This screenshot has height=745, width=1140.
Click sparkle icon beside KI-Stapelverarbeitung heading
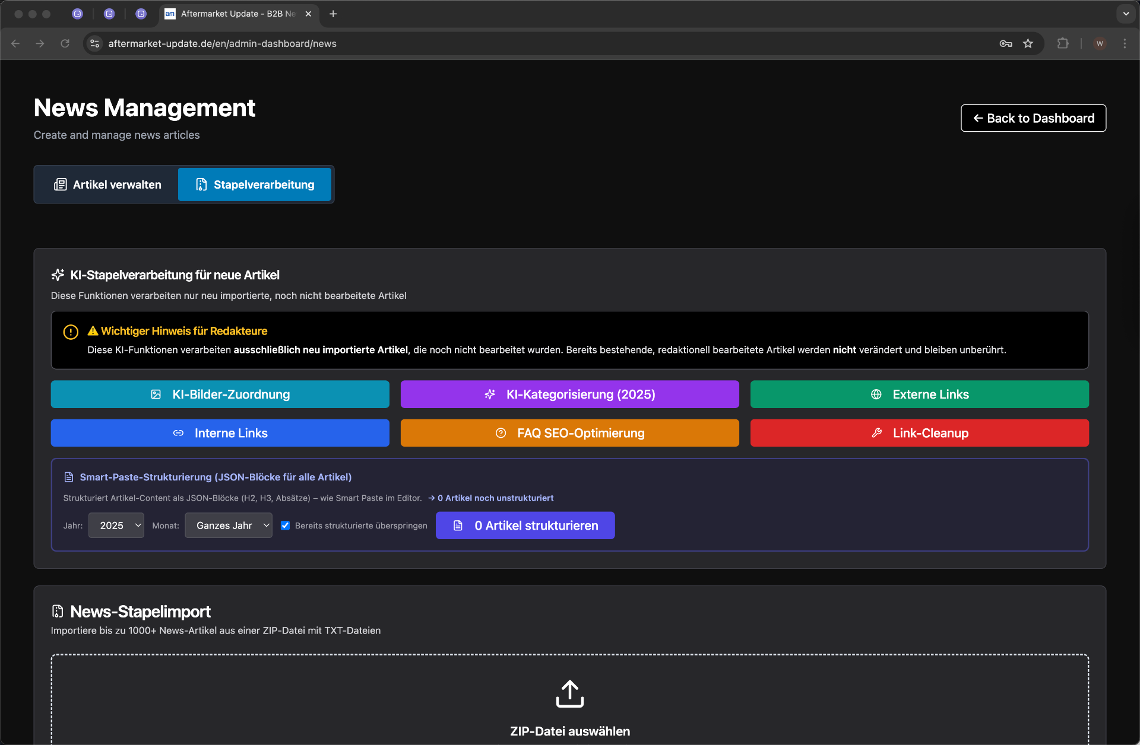(x=58, y=275)
